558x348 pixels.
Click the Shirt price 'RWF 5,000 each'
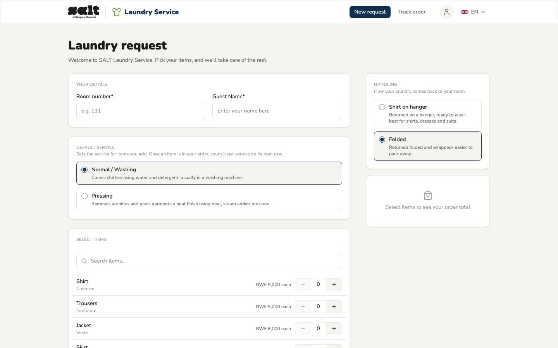pos(273,285)
